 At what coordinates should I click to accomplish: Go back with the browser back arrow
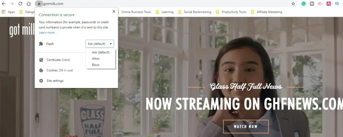click(x=4, y=4)
